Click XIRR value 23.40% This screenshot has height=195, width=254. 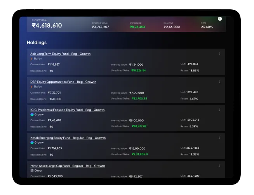pyautogui.click(x=207, y=27)
